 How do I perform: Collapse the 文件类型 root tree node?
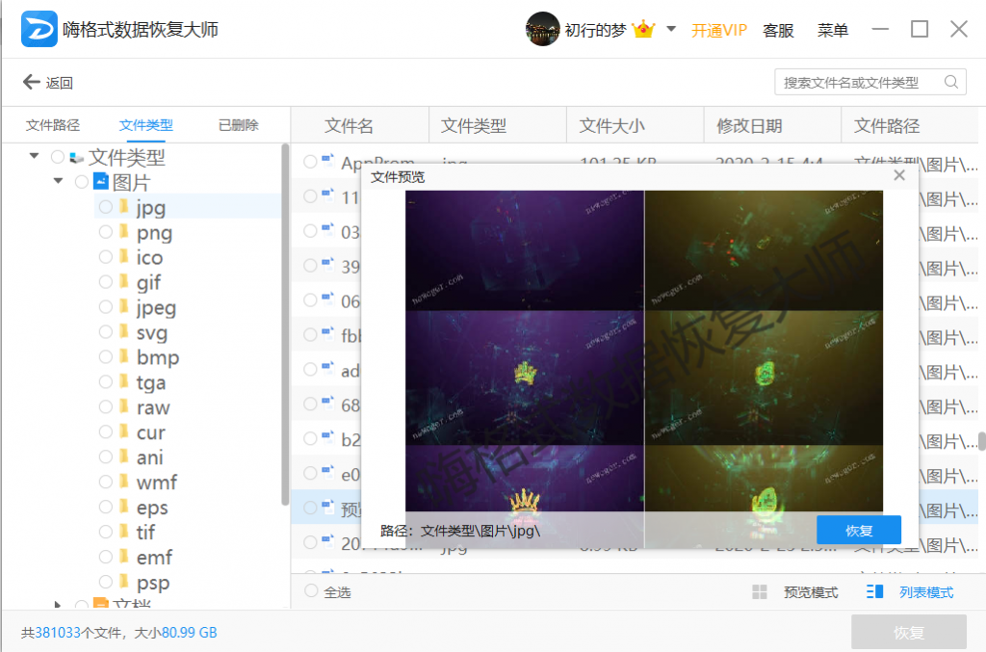[x=34, y=155]
